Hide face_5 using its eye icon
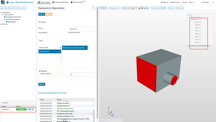The height and width of the screenshot is (122, 216). [196, 37]
